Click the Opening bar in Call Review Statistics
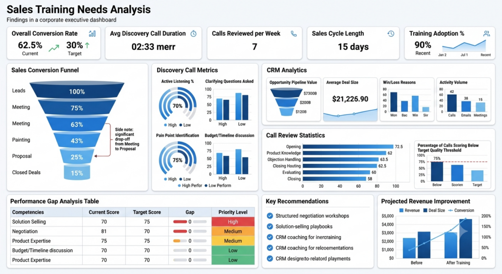This screenshot has width=502, height=274. (x=349, y=147)
